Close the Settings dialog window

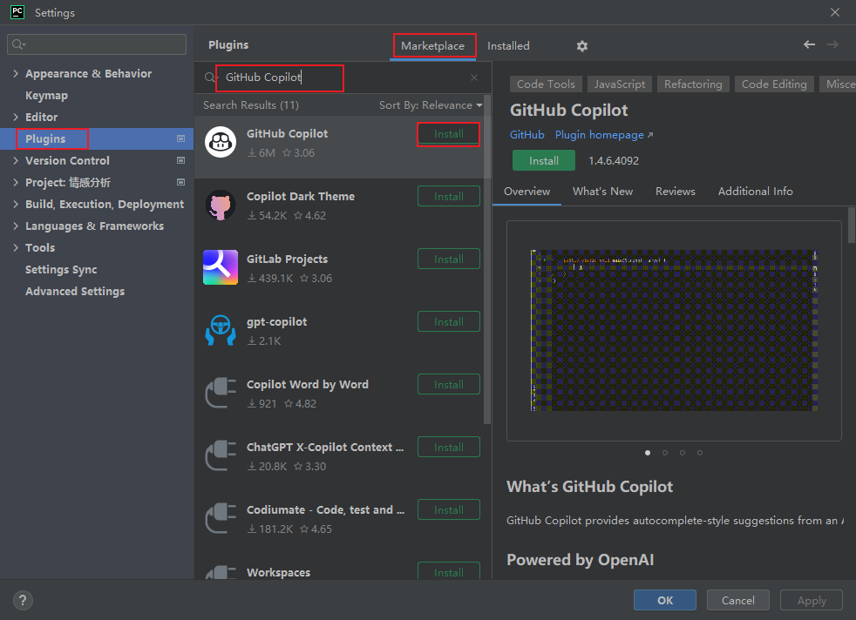pos(835,12)
